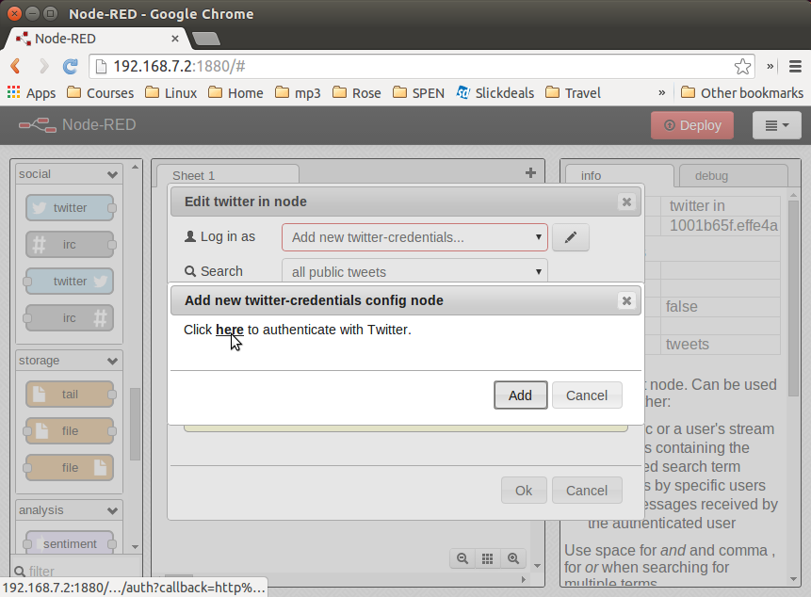The height and width of the screenshot is (597, 811).
Task: Reset zoom using the grid icon
Action: click(x=487, y=557)
